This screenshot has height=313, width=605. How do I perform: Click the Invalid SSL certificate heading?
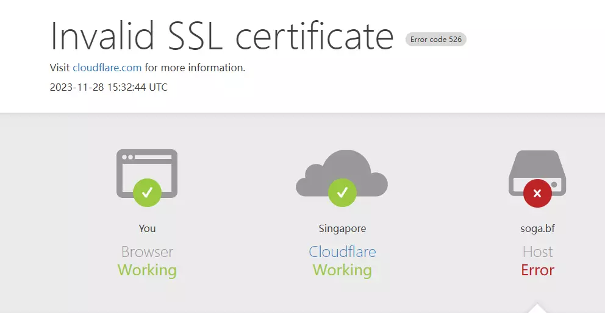[222, 36]
